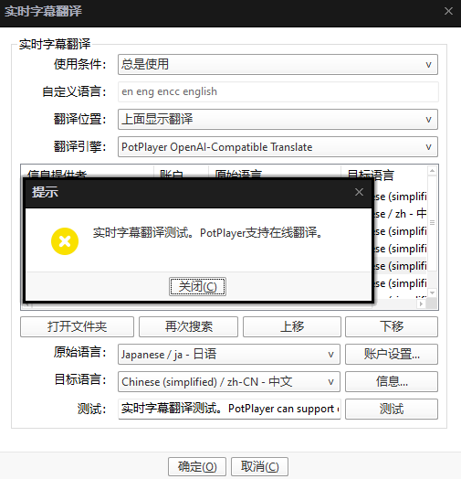Screen dimensions: 461x479
Task: Confirm with the 确定(O) button
Action: 197,466
